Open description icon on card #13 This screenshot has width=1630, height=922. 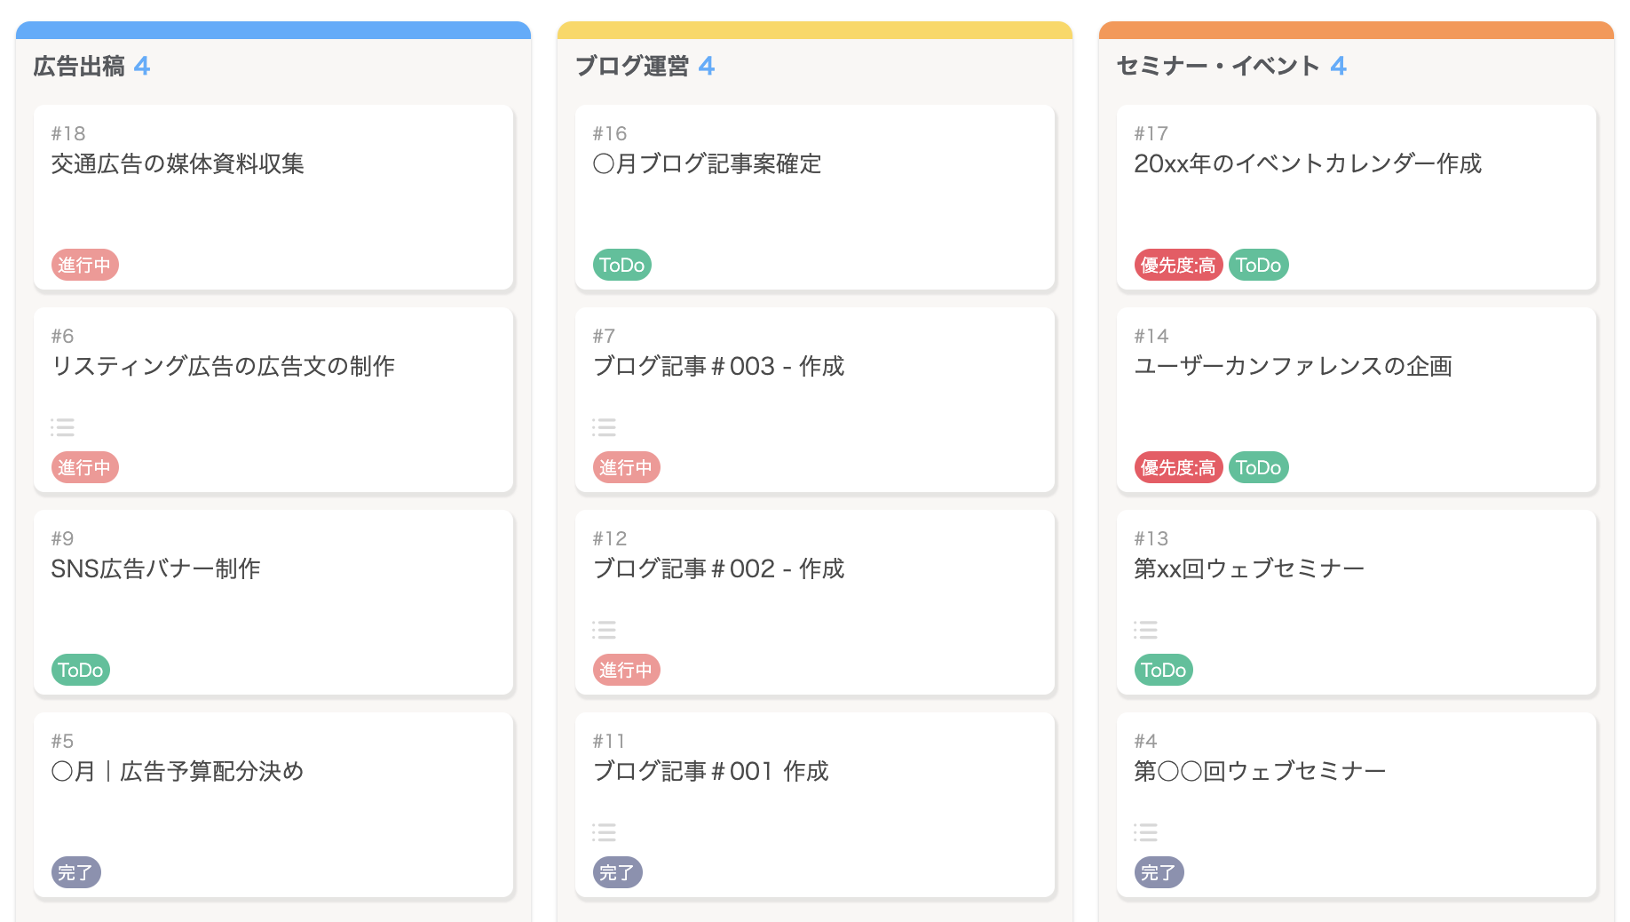pyautogui.click(x=1145, y=630)
